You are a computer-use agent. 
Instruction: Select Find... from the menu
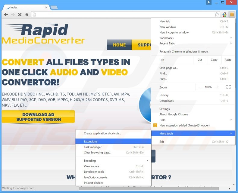point(193,73)
